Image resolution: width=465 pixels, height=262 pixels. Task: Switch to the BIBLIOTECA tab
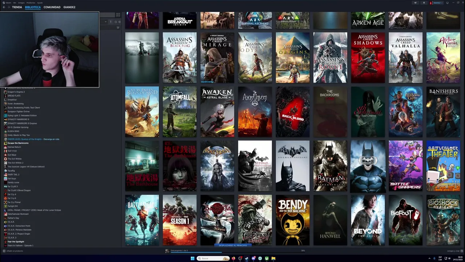point(33,7)
